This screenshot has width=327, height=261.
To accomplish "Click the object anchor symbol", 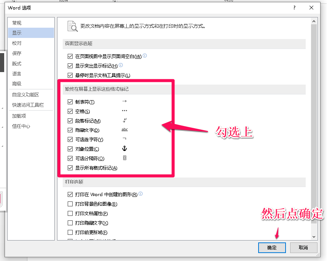I will tap(124, 148).
